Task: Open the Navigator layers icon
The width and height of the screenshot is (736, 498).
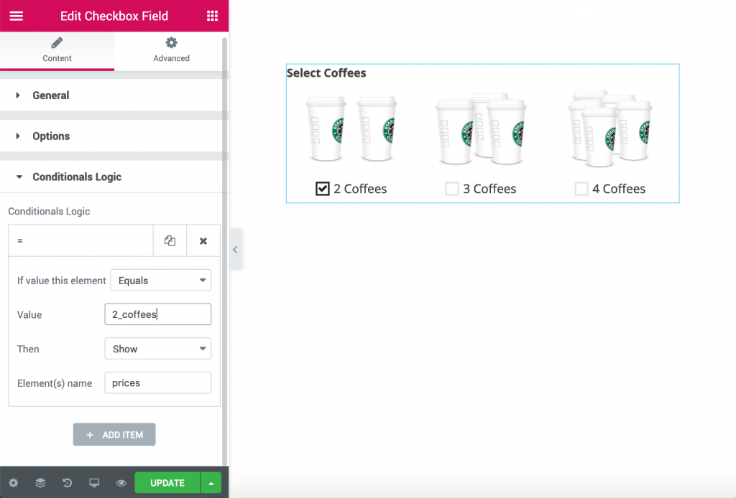Action: pyautogui.click(x=40, y=482)
